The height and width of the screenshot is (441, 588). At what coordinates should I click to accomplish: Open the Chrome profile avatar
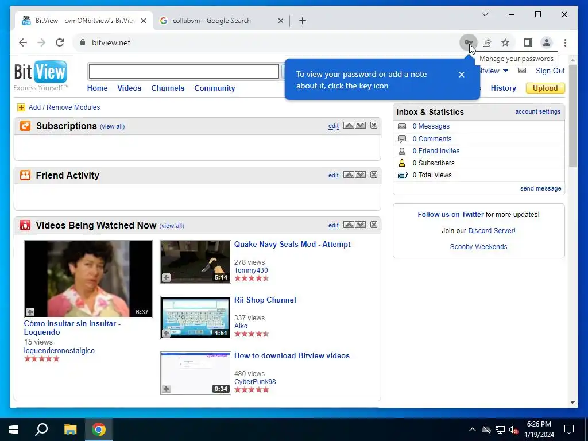547,42
